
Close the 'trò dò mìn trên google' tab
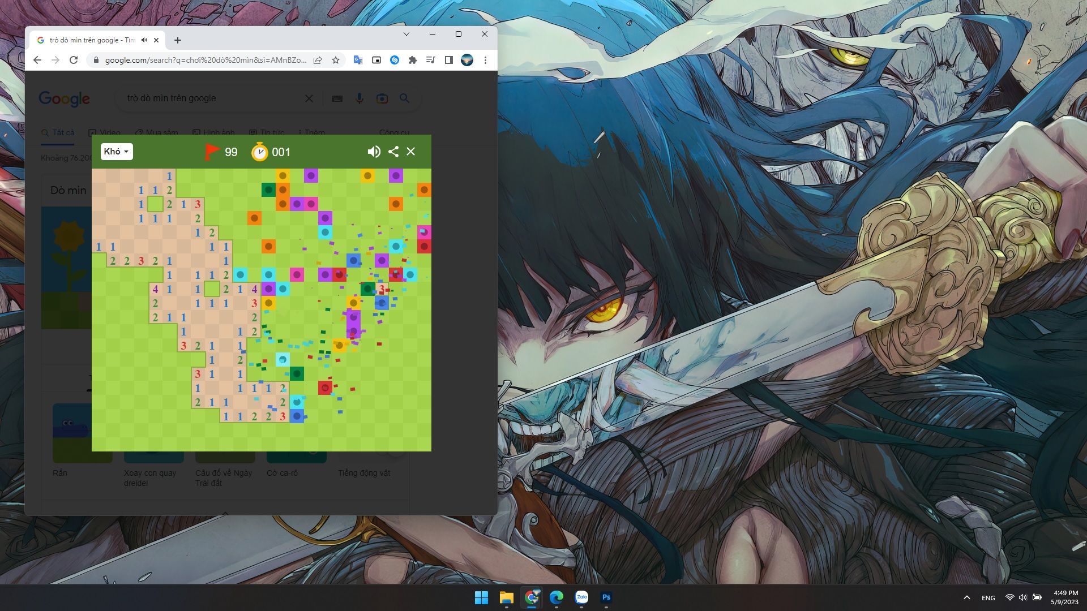pyautogui.click(x=156, y=40)
